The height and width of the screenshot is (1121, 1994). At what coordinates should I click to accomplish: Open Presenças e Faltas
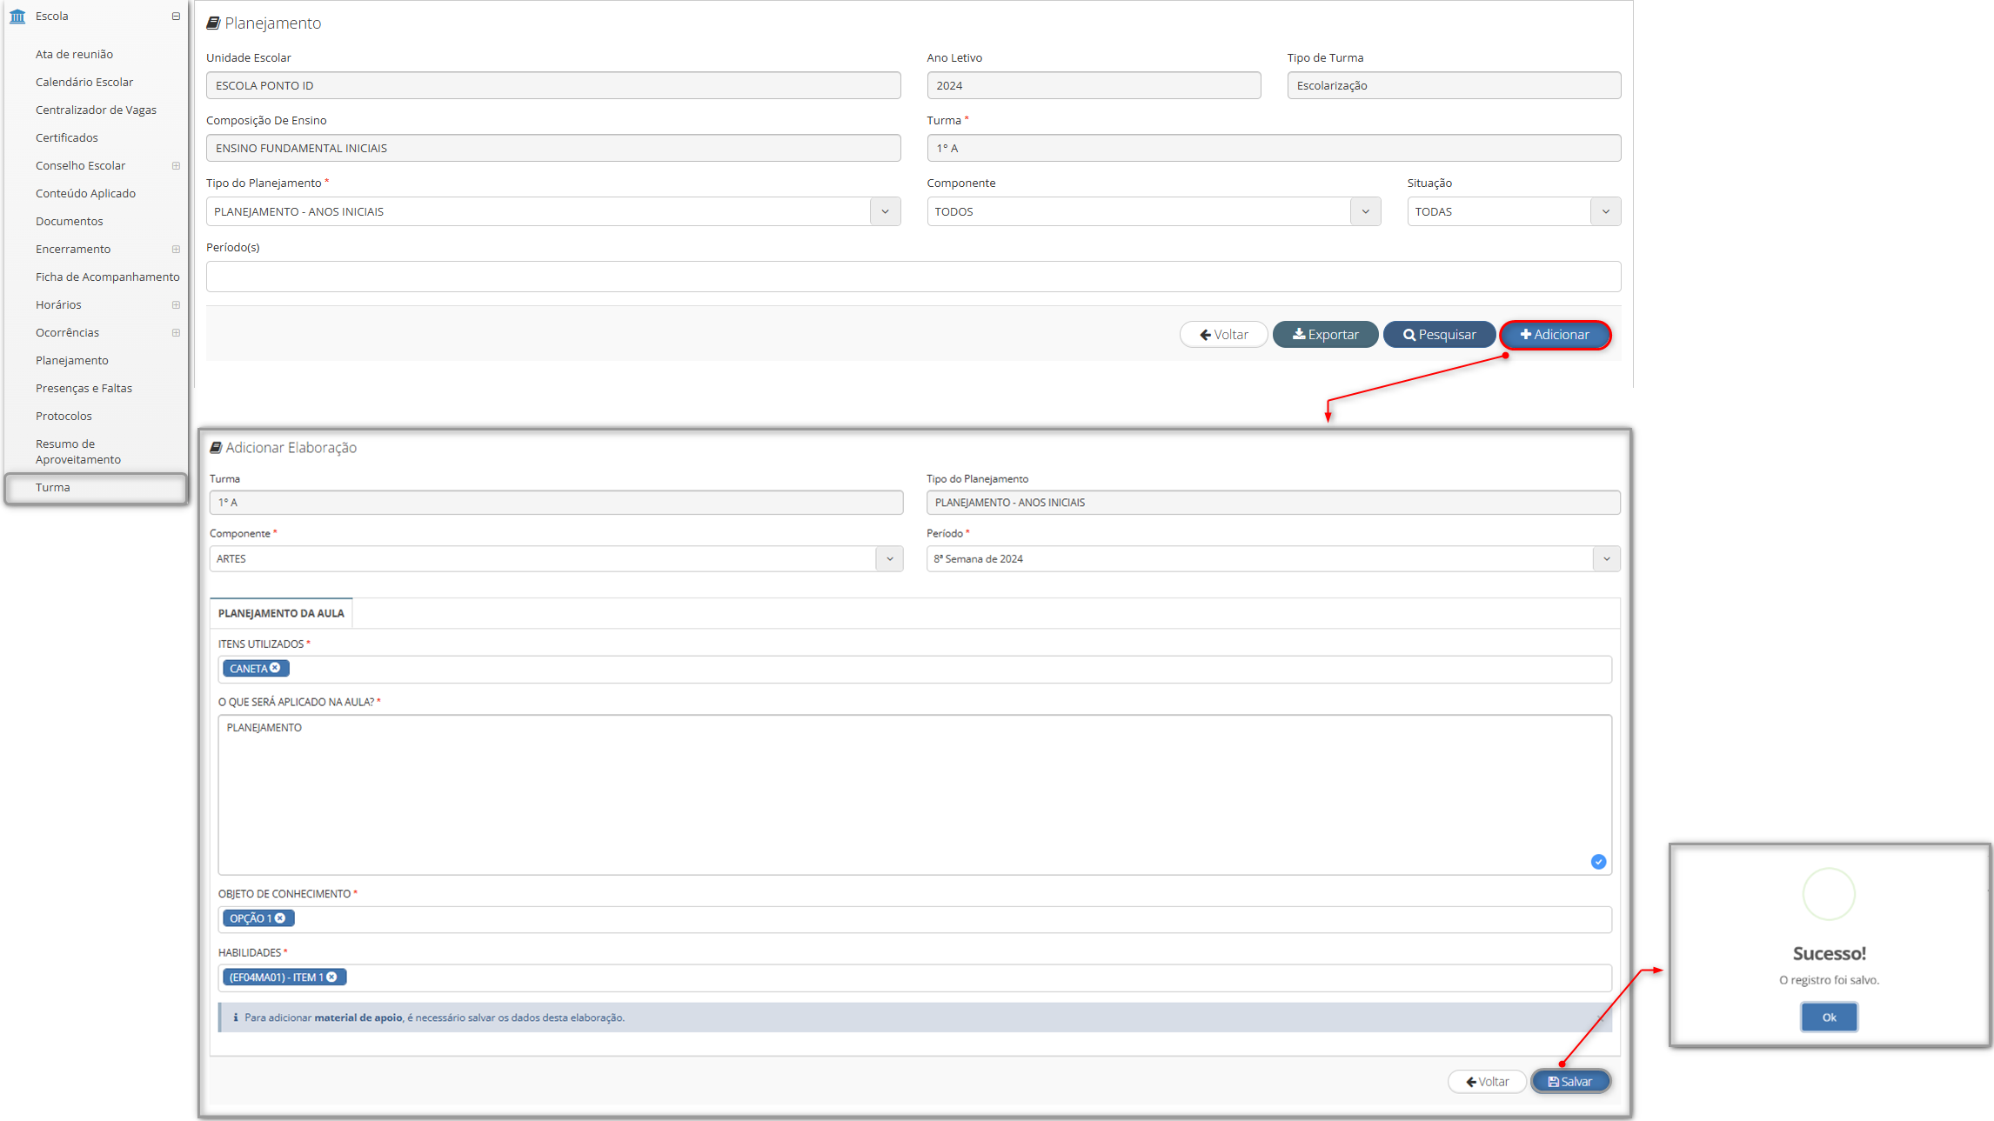(84, 388)
